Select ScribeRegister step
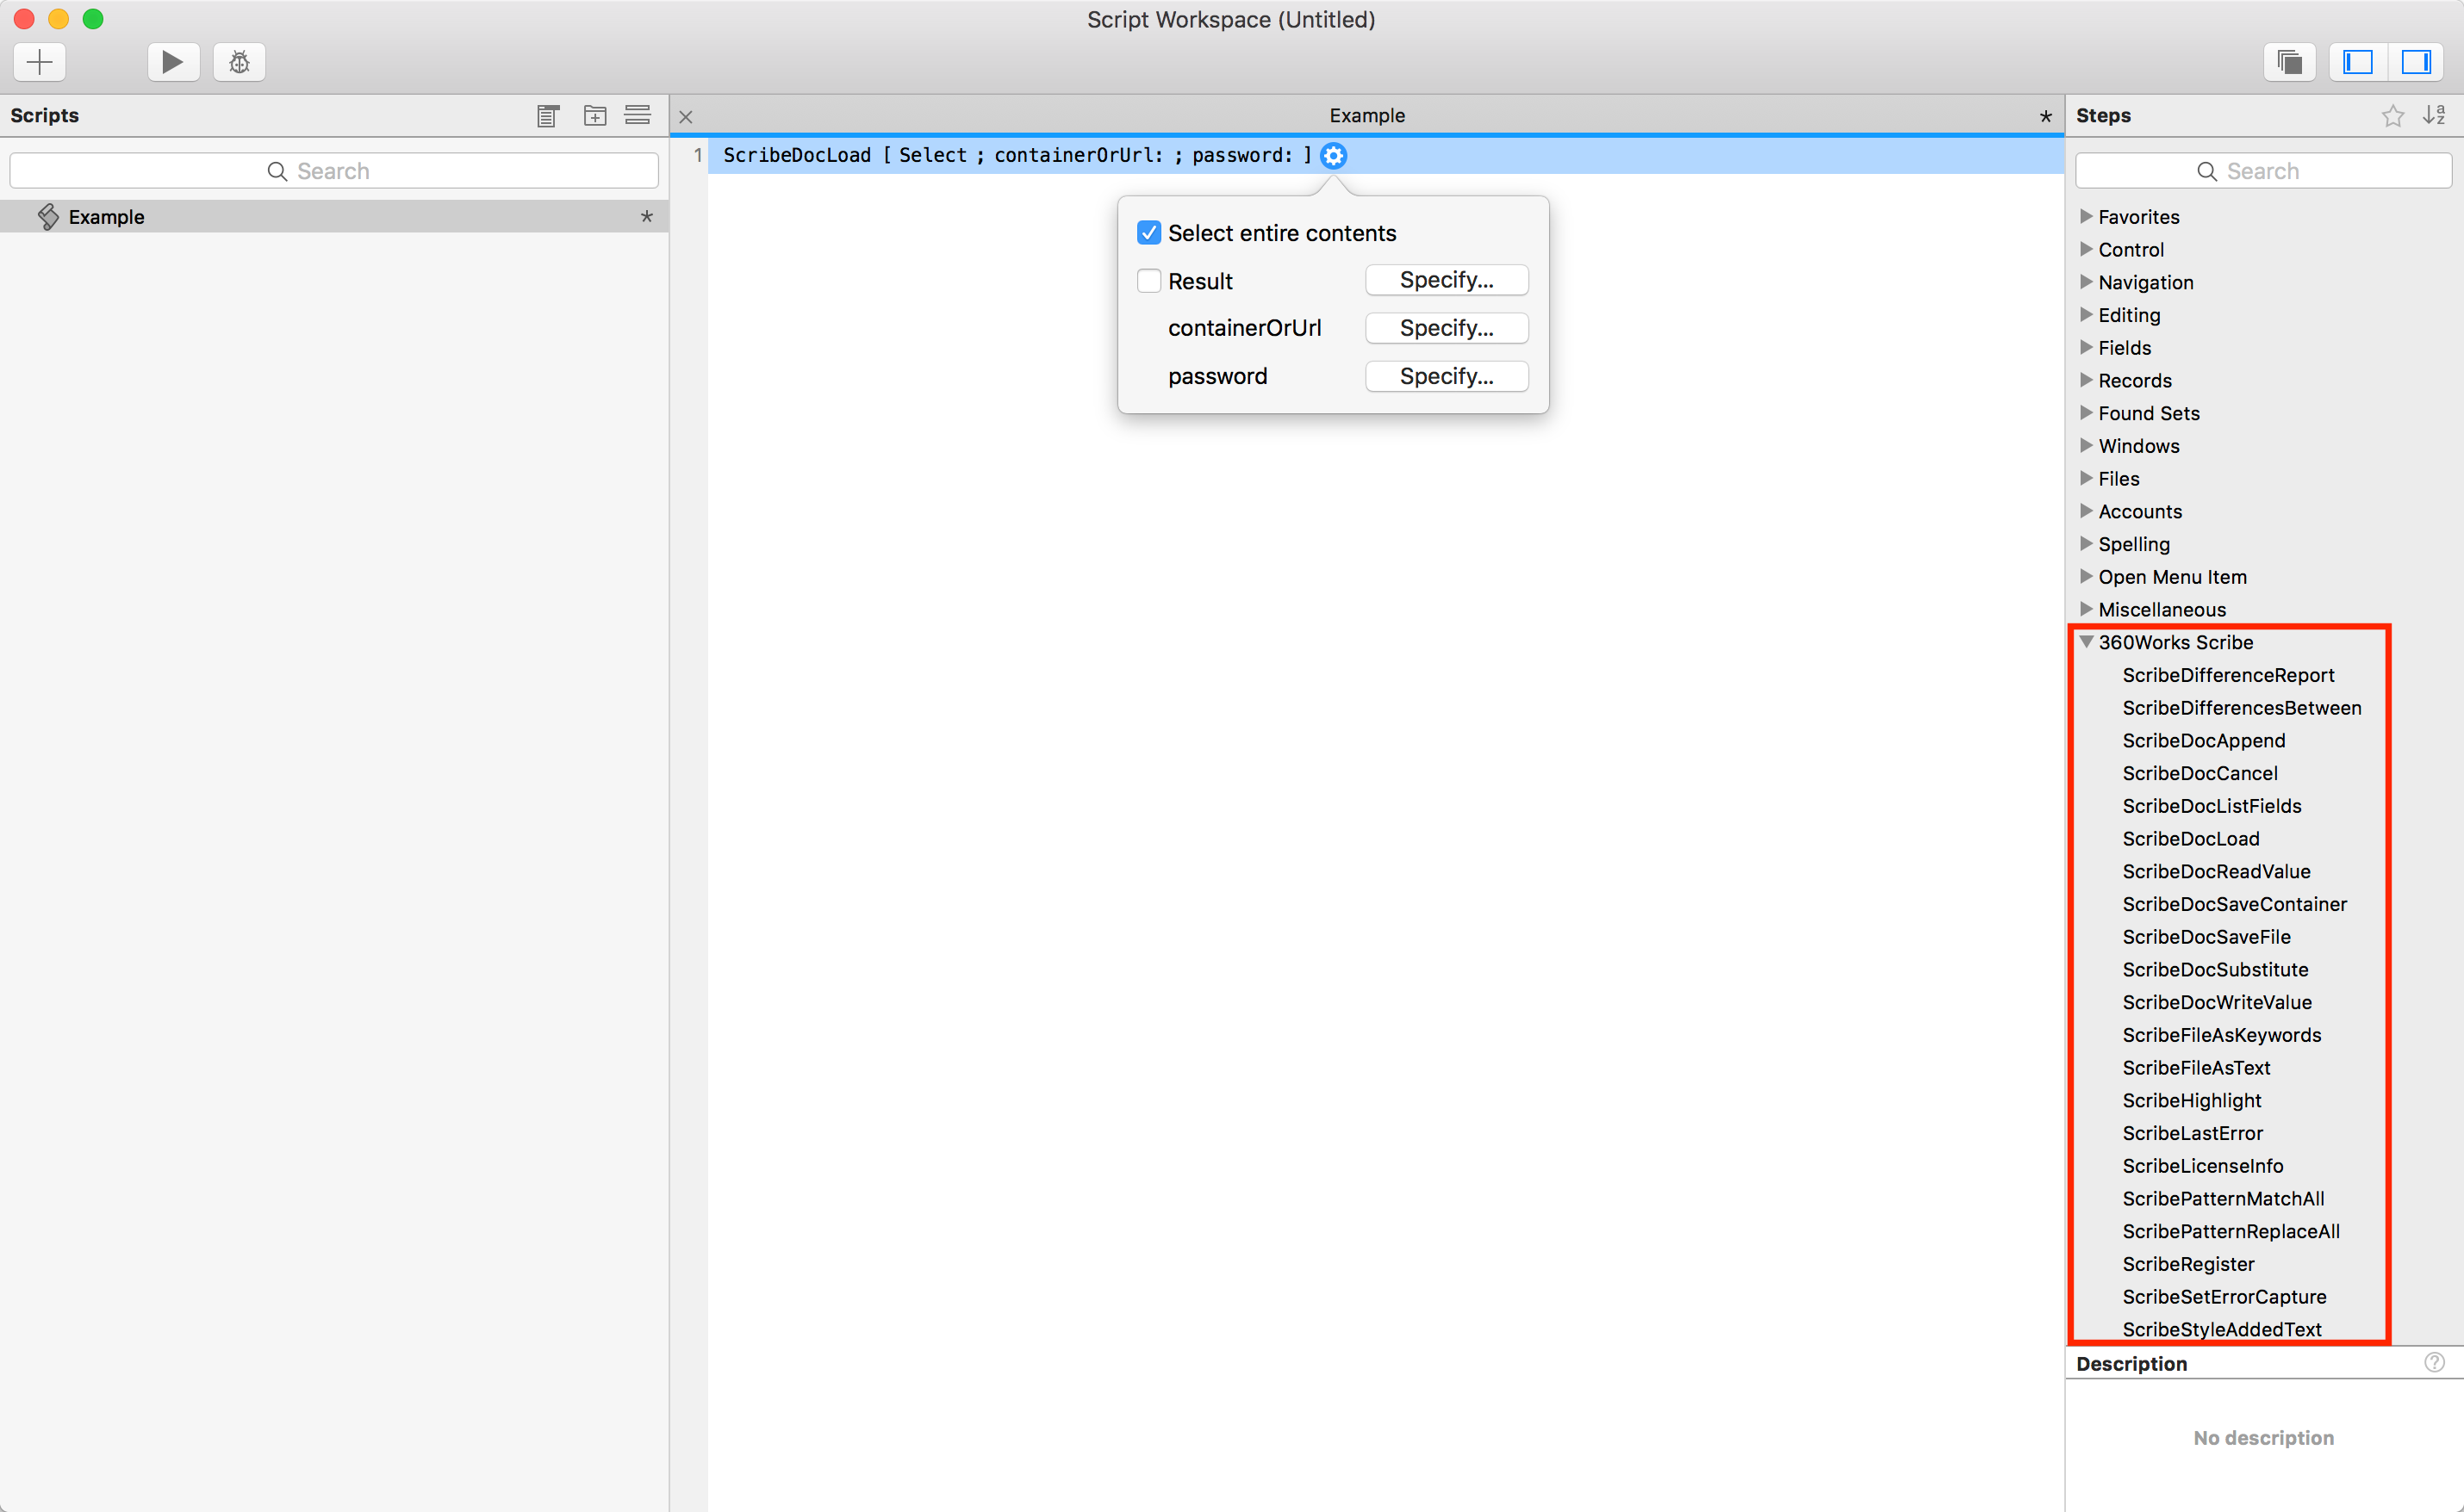The height and width of the screenshot is (1512, 2464). (2189, 1264)
